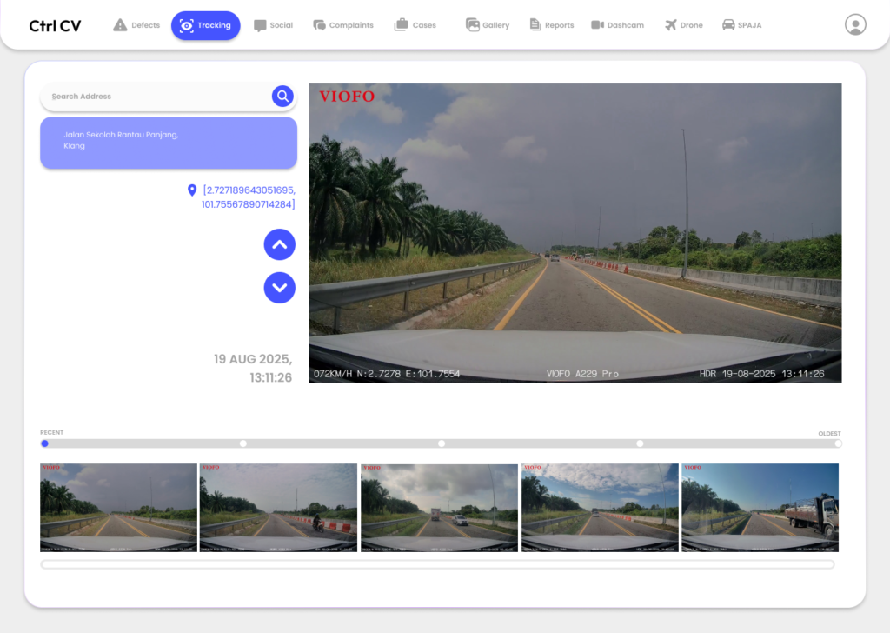
Task: Open the thumbnail with the parked truck
Action: tap(760, 507)
